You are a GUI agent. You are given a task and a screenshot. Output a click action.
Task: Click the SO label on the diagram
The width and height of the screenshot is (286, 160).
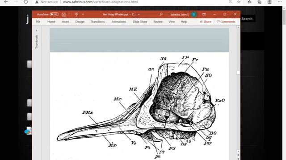[208, 75]
